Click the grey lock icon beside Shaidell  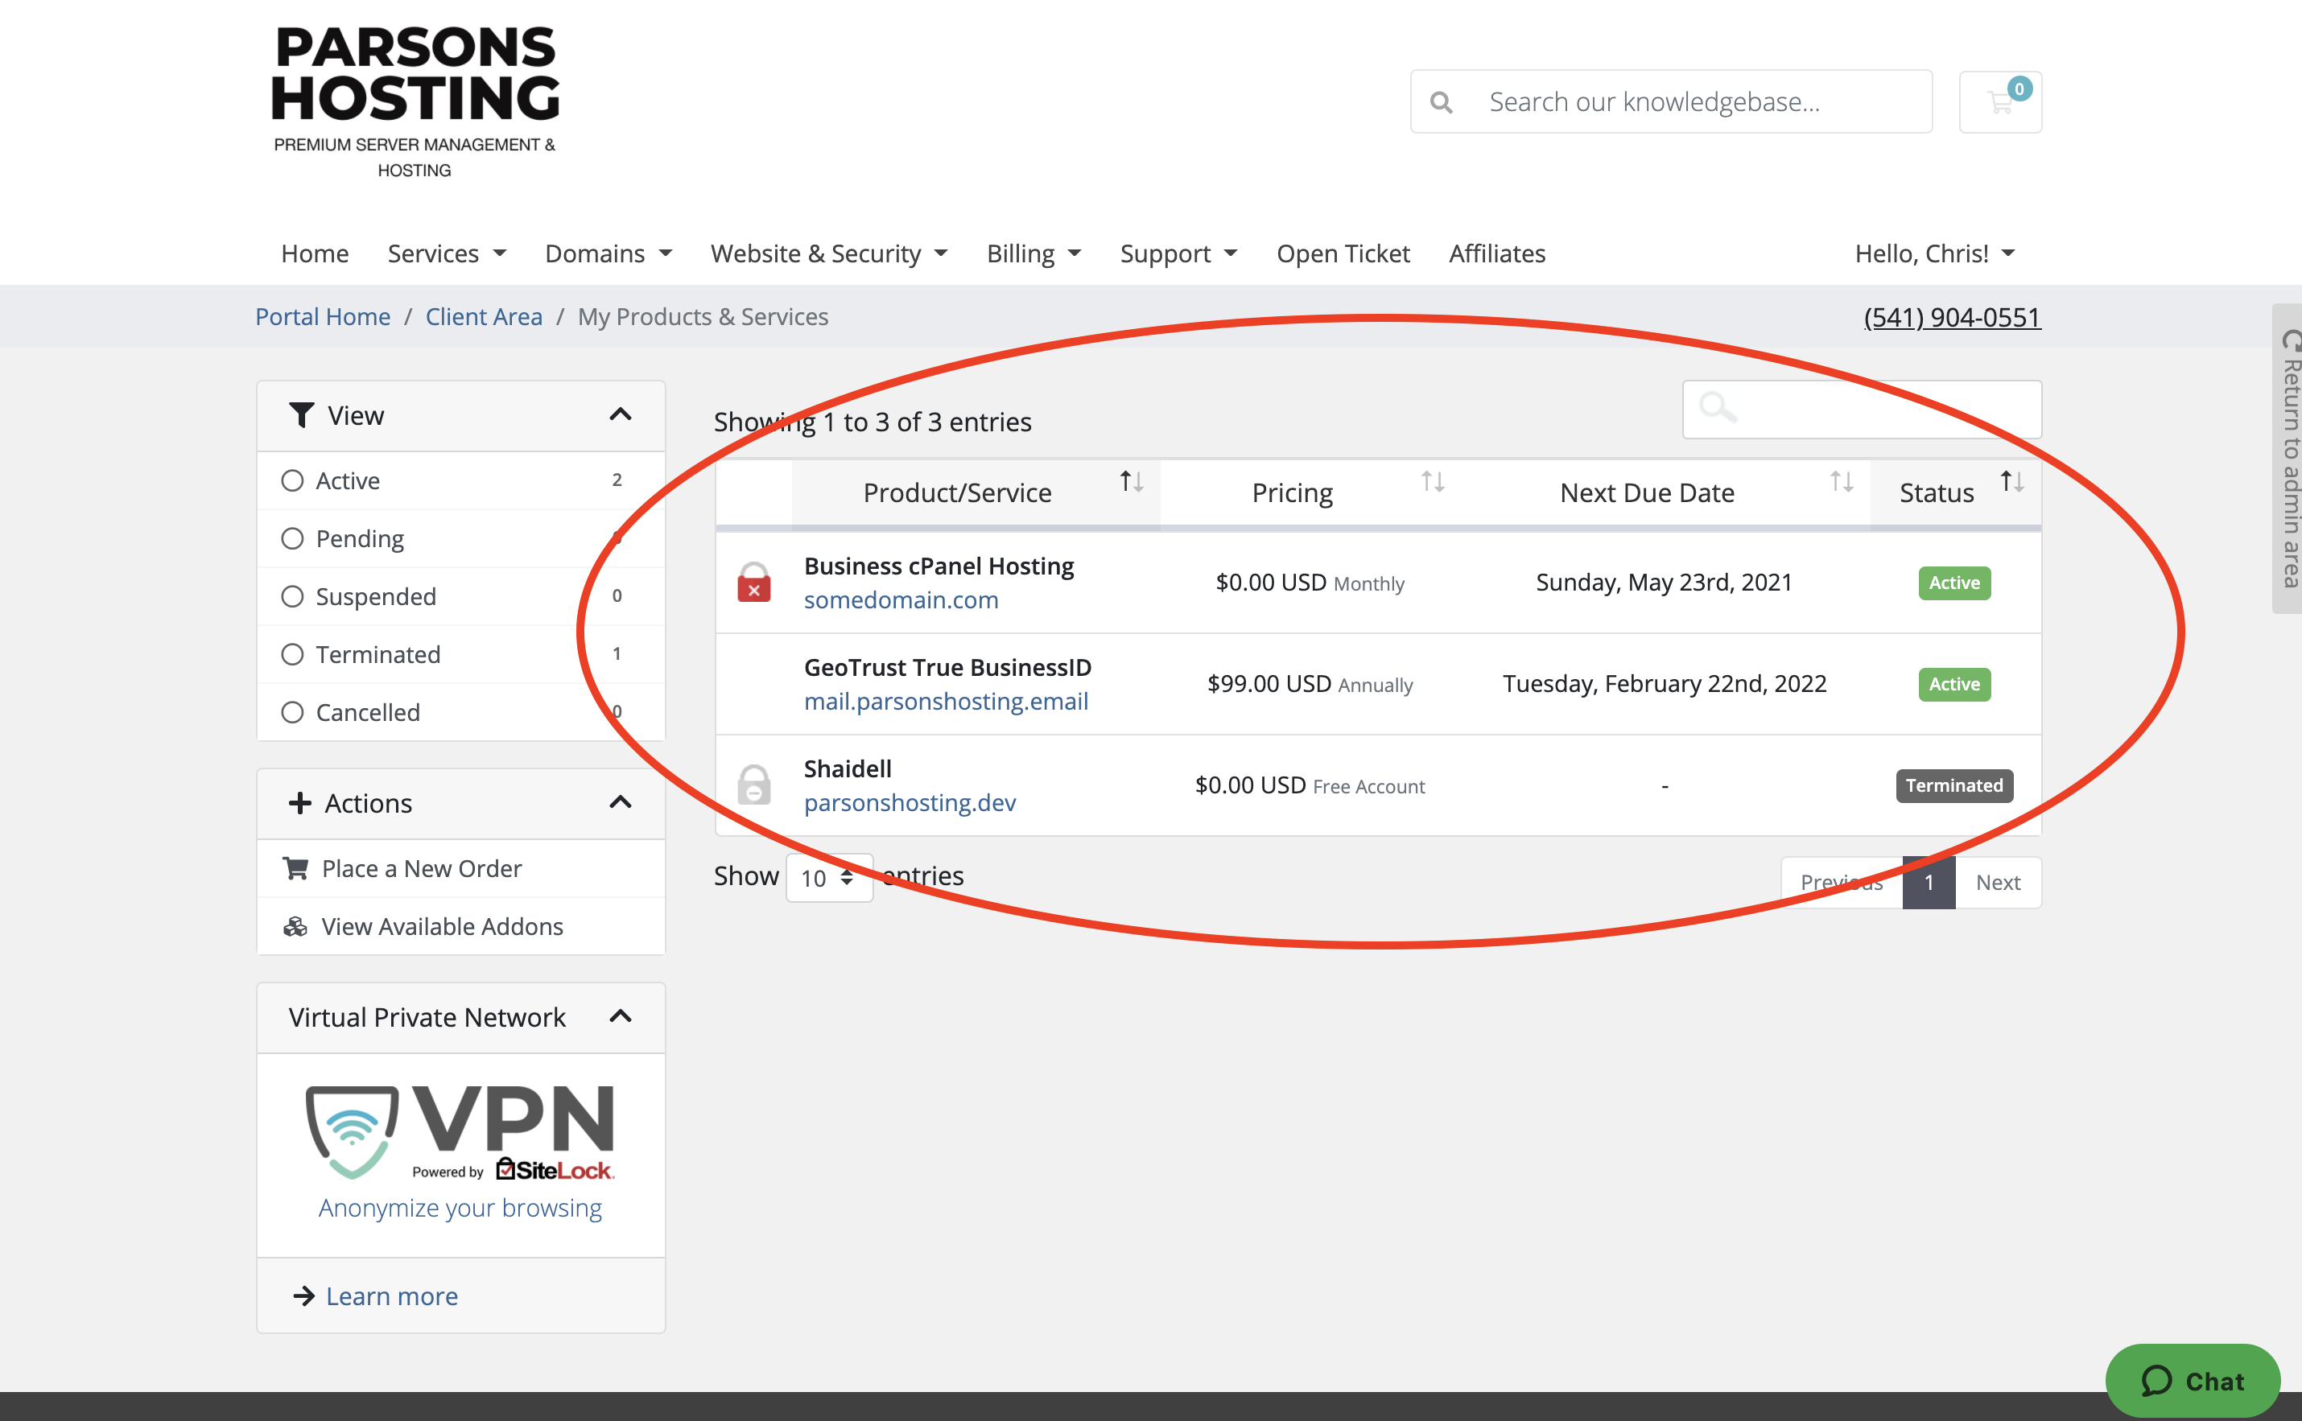click(753, 785)
